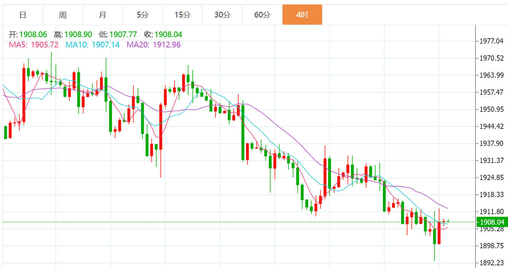
Task: Choose the 15分 timeframe tab
Action: click(183, 15)
